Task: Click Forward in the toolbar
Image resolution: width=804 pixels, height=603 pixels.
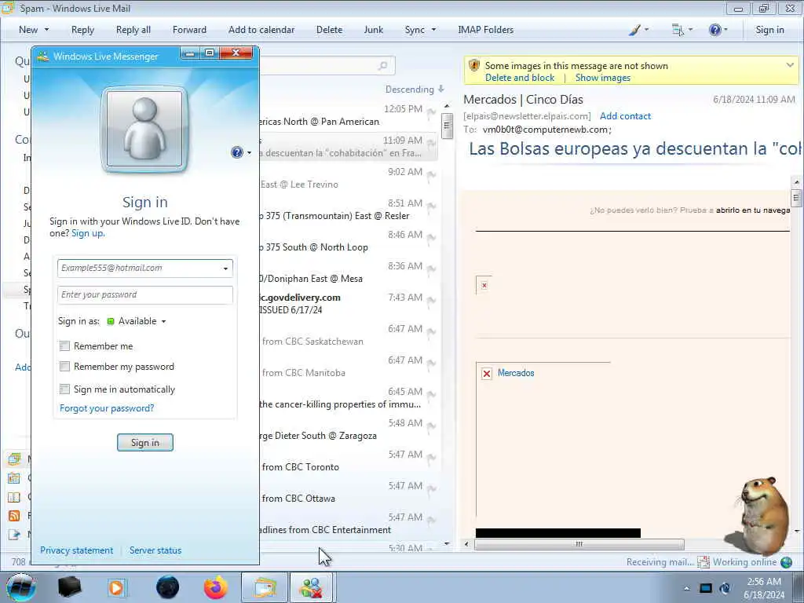Action: pyautogui.click(x=189, y=30)
